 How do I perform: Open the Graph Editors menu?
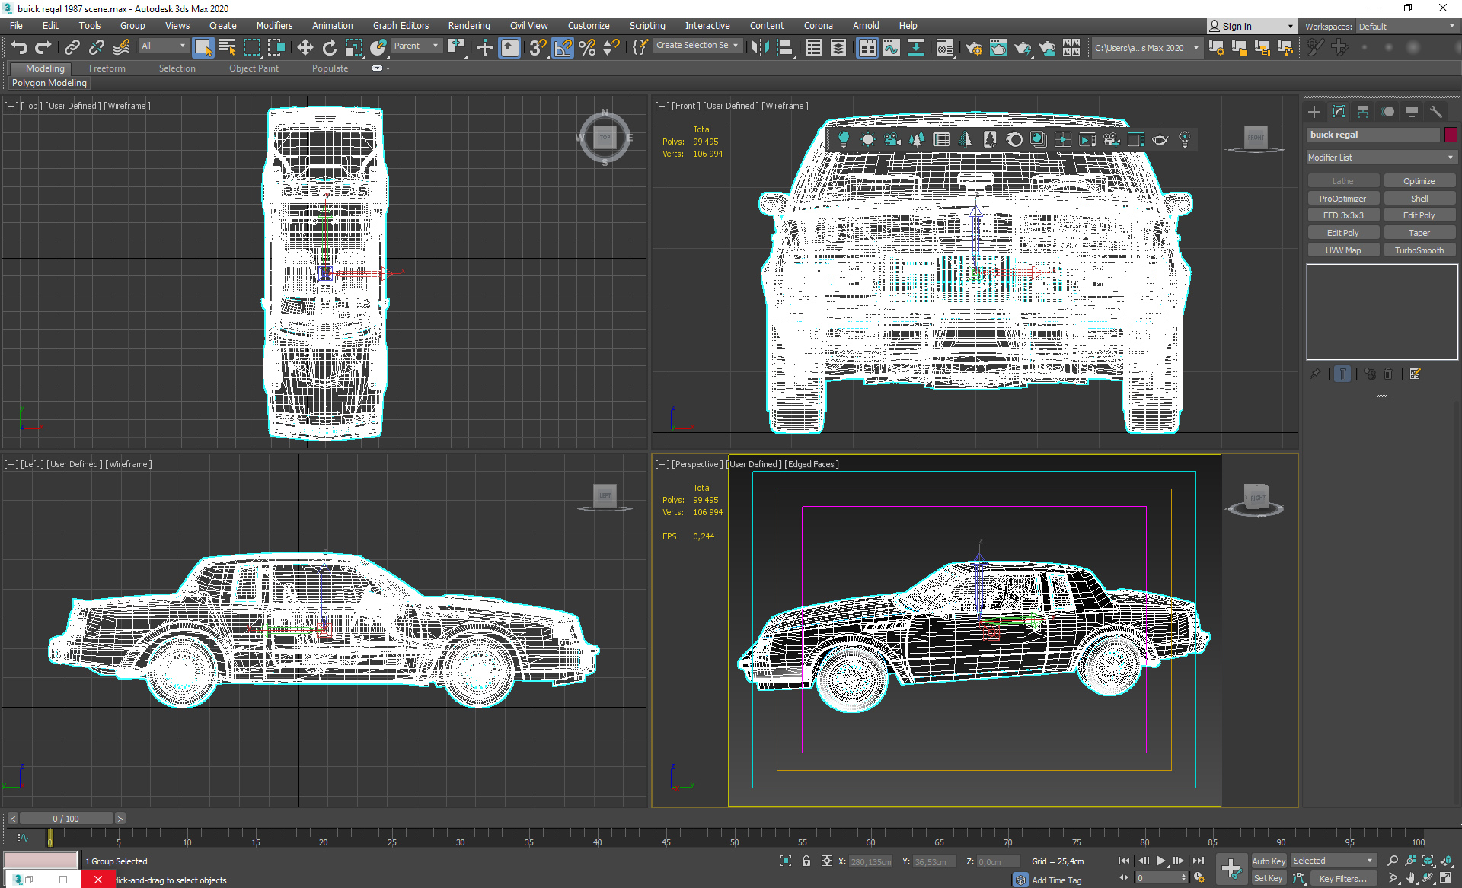[x=401, y=26]
